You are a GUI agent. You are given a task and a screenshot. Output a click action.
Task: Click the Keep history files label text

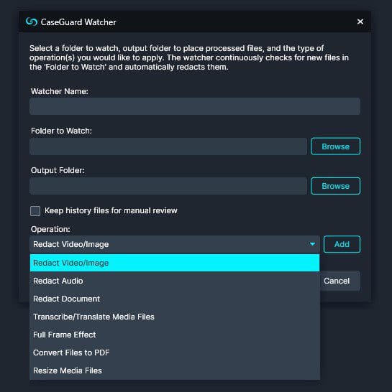click(111, 211)
